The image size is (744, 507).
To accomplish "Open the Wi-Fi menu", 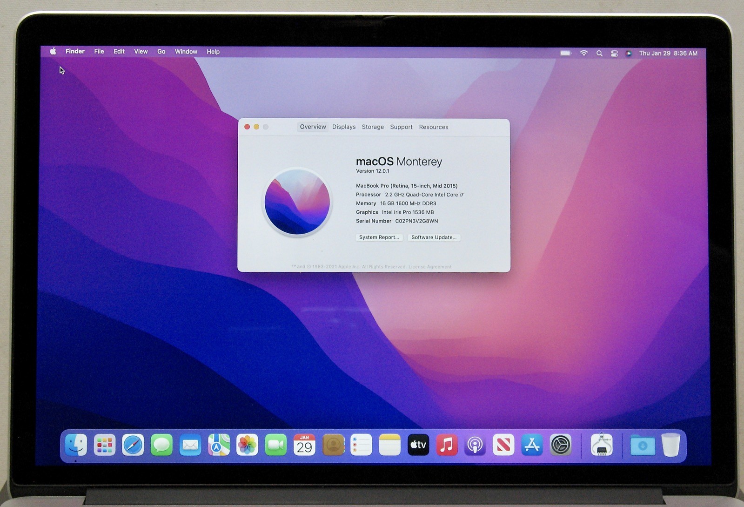I will (x=584, y=53).
